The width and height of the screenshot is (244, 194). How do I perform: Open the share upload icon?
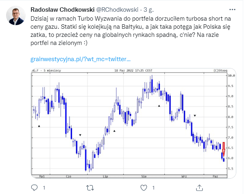(x=199, y=188)
